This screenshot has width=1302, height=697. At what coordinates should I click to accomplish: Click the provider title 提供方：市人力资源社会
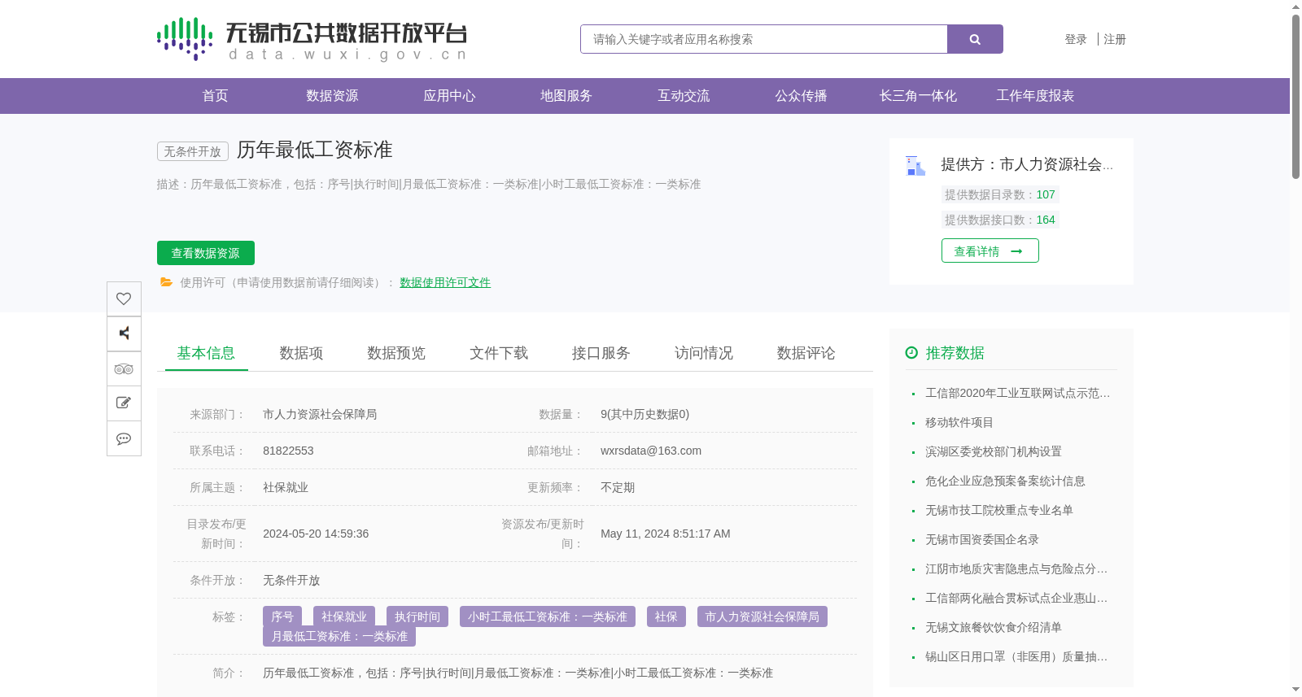tap(1027, 164)
